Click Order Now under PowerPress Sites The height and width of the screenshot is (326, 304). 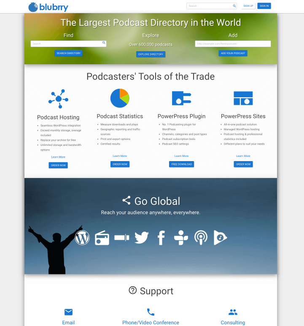pos(243,164)
